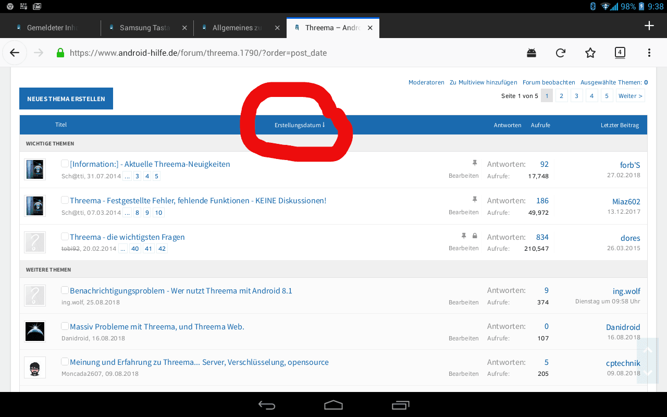This screenshot has width=667, height=417.
Task: Go to page 2 of thread list
Action: [x=561, y=96]
